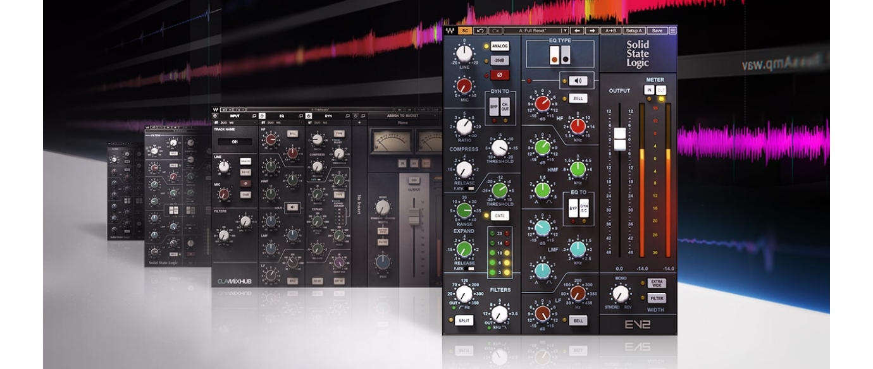Click the solo speaker icon in CLA MixHub EQ

point(292,206)
